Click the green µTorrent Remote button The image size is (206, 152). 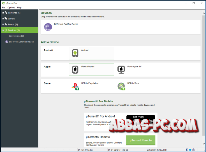click(141, 140)
